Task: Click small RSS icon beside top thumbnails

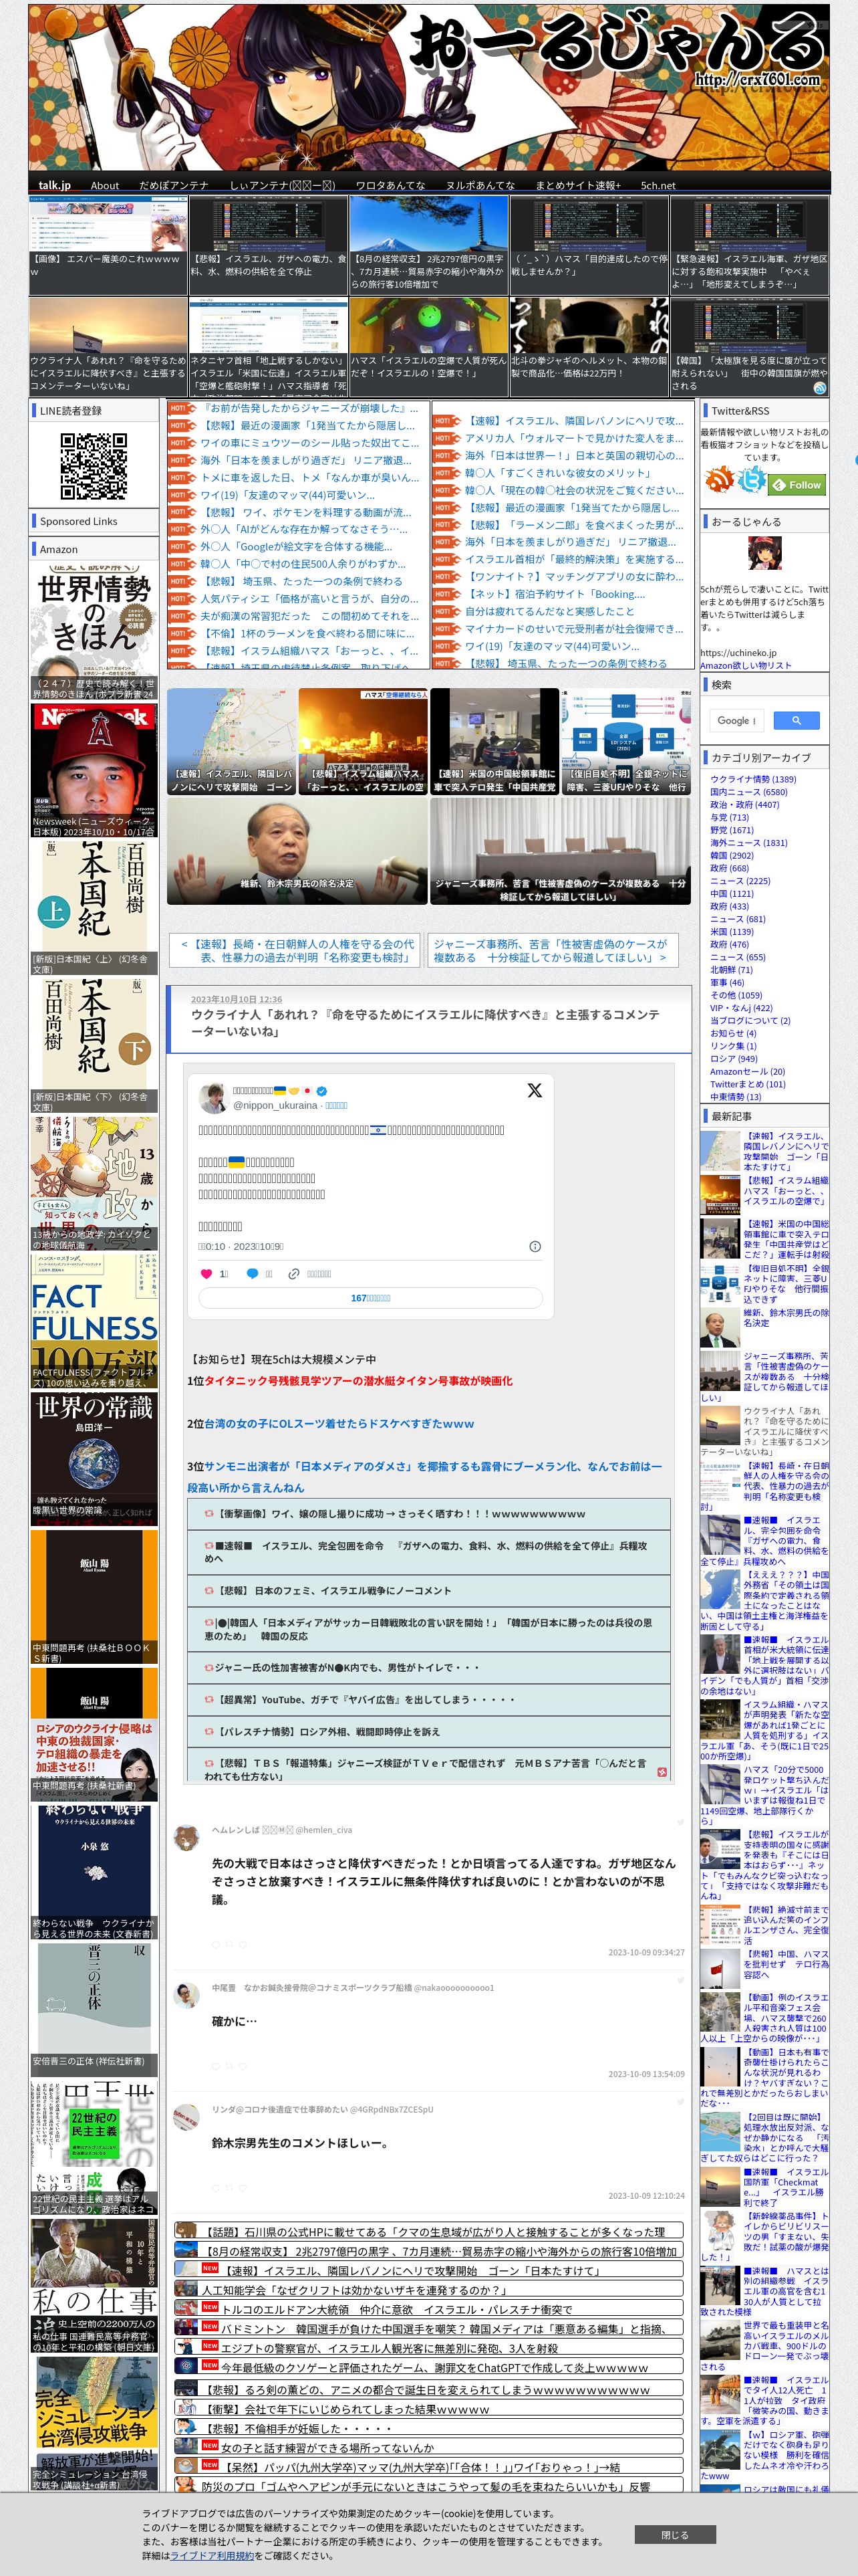Action: (819, 388)
